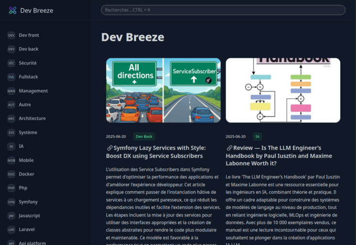Open the Architecture category label

[32, 119]
